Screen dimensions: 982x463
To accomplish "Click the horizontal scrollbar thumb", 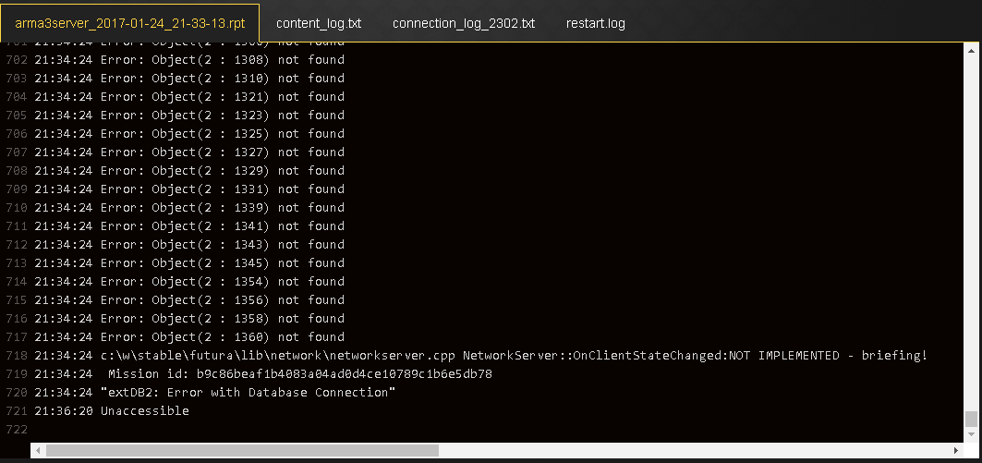I will [x=242, y=450].
